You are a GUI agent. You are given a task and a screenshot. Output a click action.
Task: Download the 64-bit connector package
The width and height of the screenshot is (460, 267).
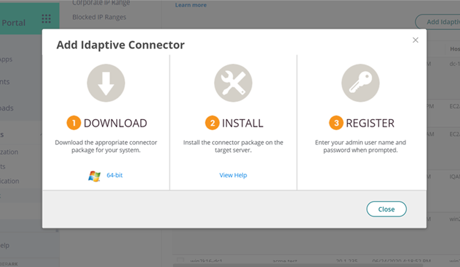[x=114, y=175]
